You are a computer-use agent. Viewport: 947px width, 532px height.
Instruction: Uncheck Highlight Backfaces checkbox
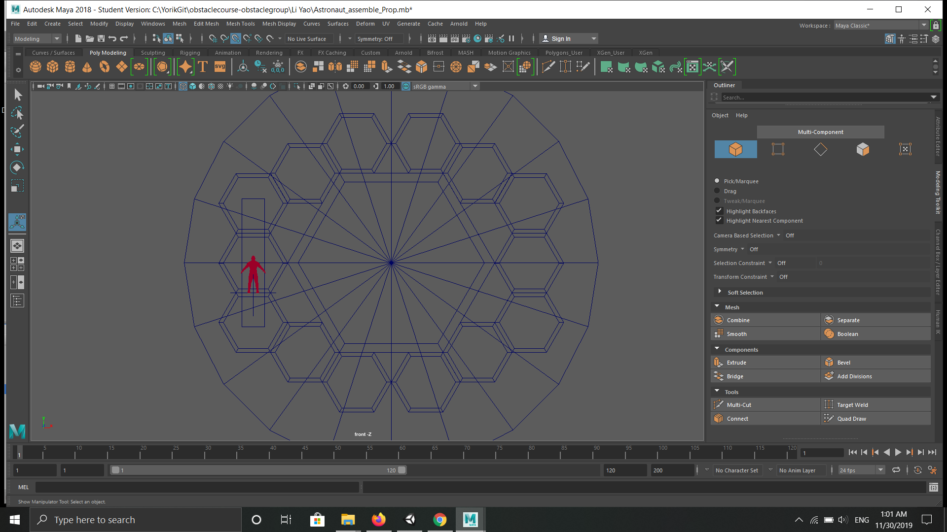719,211
